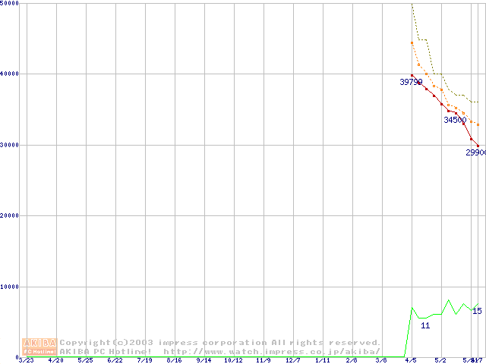This screenshot has height=364, width=486.
Task: Select the 10/12 date on x-axis
Action: [233, 361]
